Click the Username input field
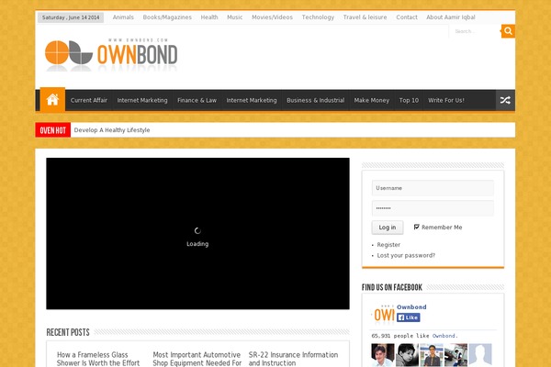Viewport: 551px width, 367px height. (433, 188)
